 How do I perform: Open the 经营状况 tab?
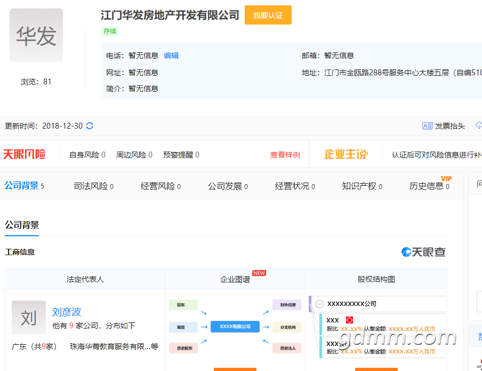[x=295, y=186]
